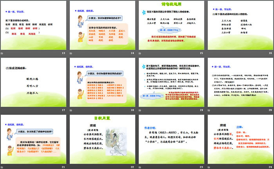Viewport: 274px width, 169px height.
Task: Click slide number 19 label
Action: tap(201, 110)
